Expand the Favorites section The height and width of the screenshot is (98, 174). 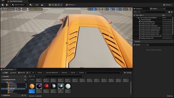click(2, 76)
